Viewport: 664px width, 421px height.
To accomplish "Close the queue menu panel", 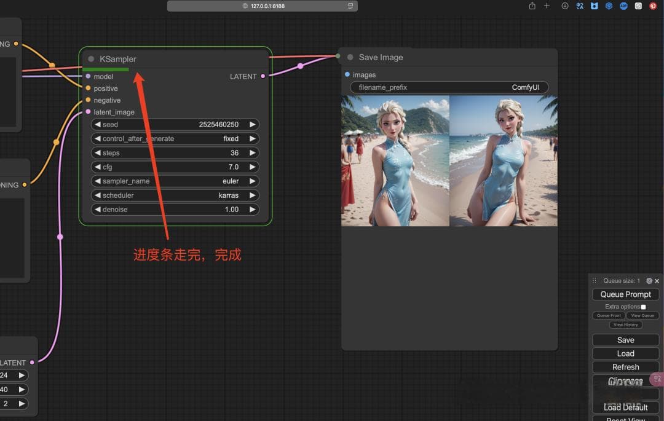I will [657, 281].
